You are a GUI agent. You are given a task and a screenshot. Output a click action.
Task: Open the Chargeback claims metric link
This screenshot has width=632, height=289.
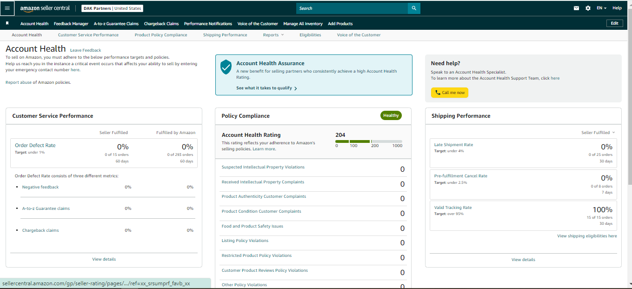point(40,230)
